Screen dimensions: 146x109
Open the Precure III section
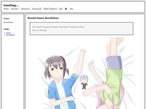(x=37, y=9)
